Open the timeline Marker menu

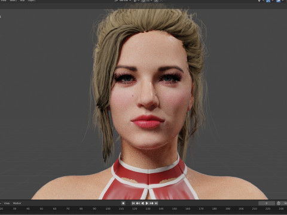[17, 203]
